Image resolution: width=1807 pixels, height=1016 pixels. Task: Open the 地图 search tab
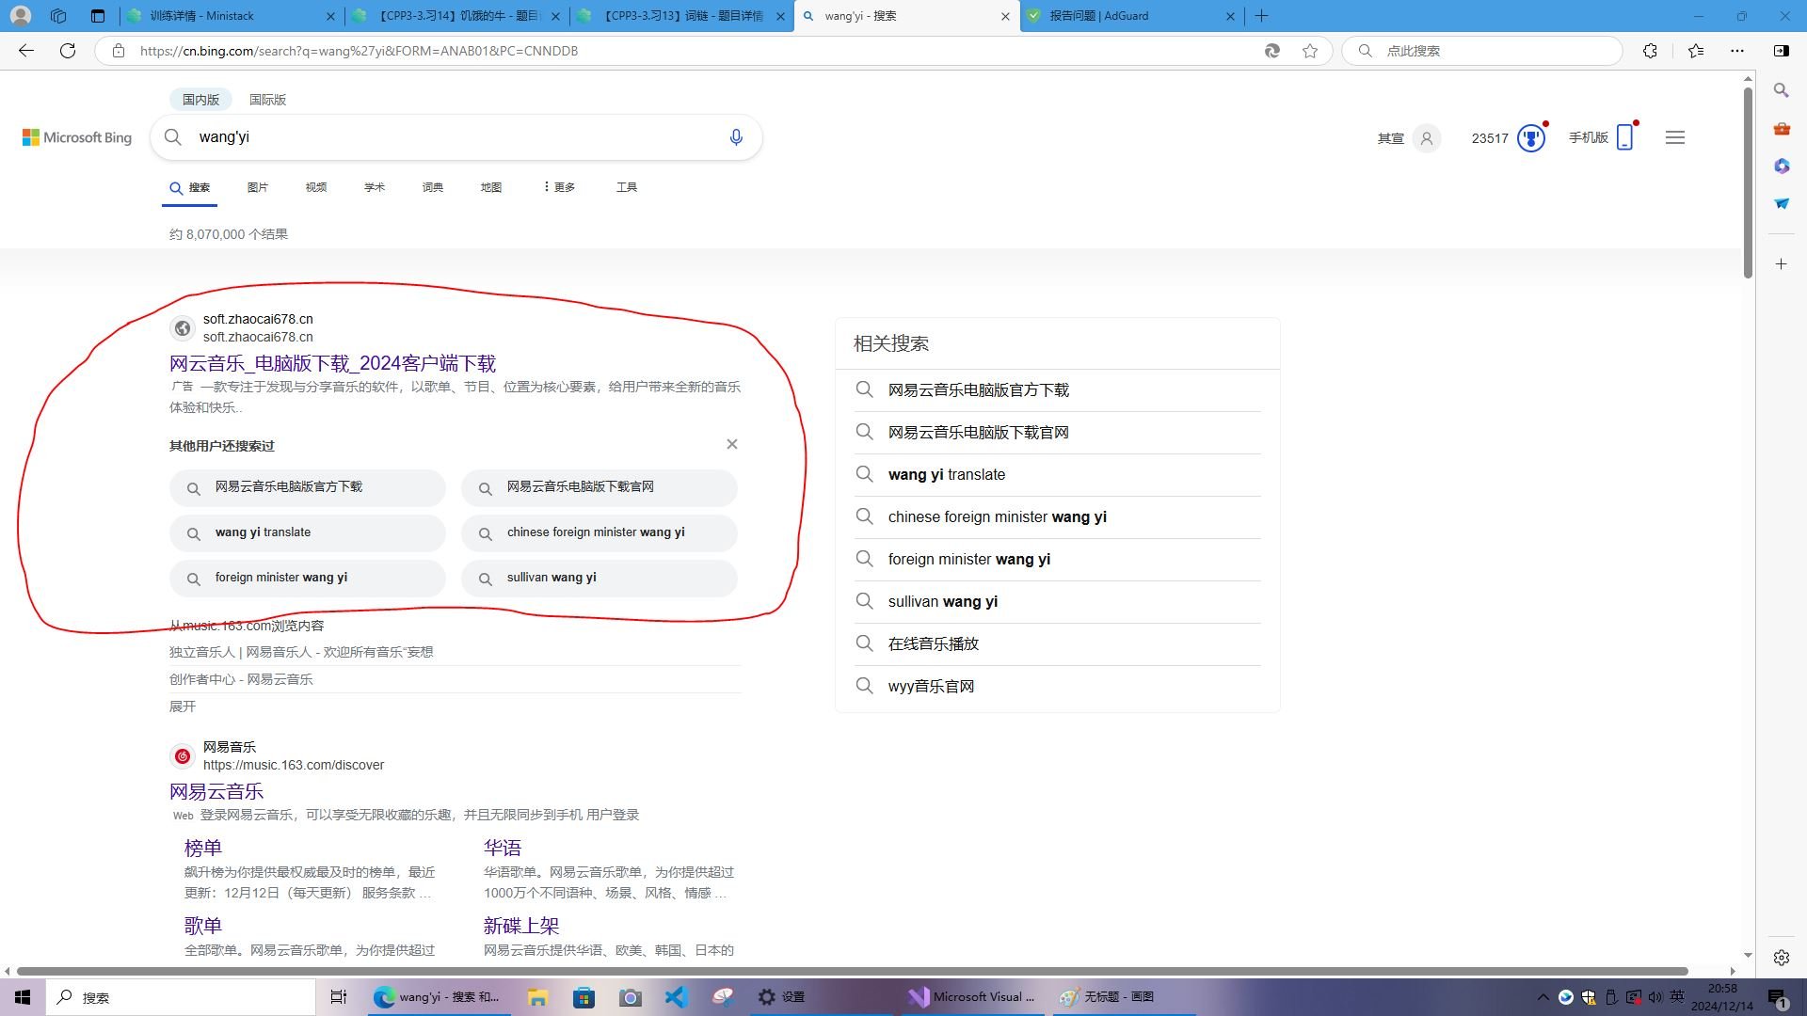(491, 187)
